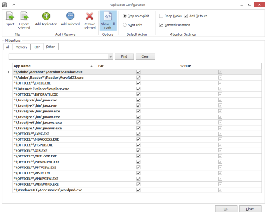Uncheck EAF for the EXCEL.EXE row

(x=138, y=83)
